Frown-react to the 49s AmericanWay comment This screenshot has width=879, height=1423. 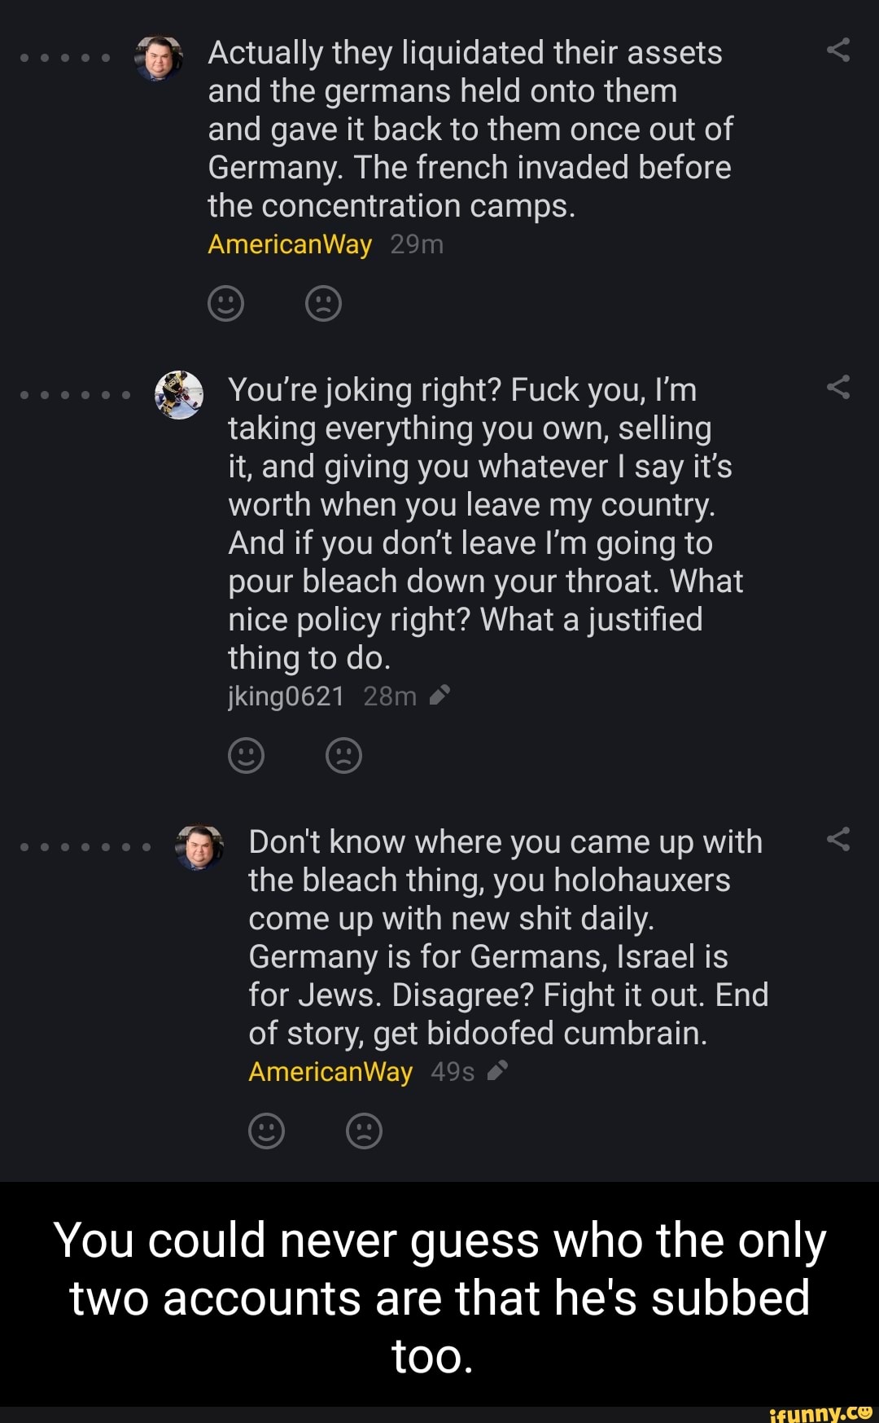[364, 1130]
